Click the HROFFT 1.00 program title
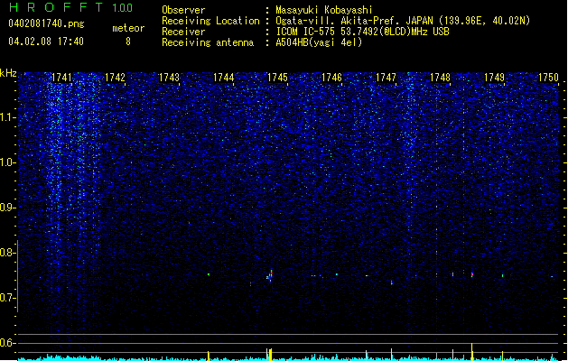This screenshot has width=568, height=361. pos(70,7)
